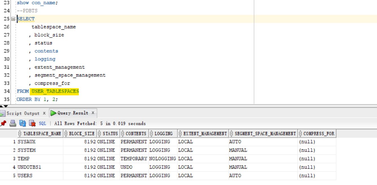Close the Query Result tab
Screen dimensions: 377x185
(93, 113)
